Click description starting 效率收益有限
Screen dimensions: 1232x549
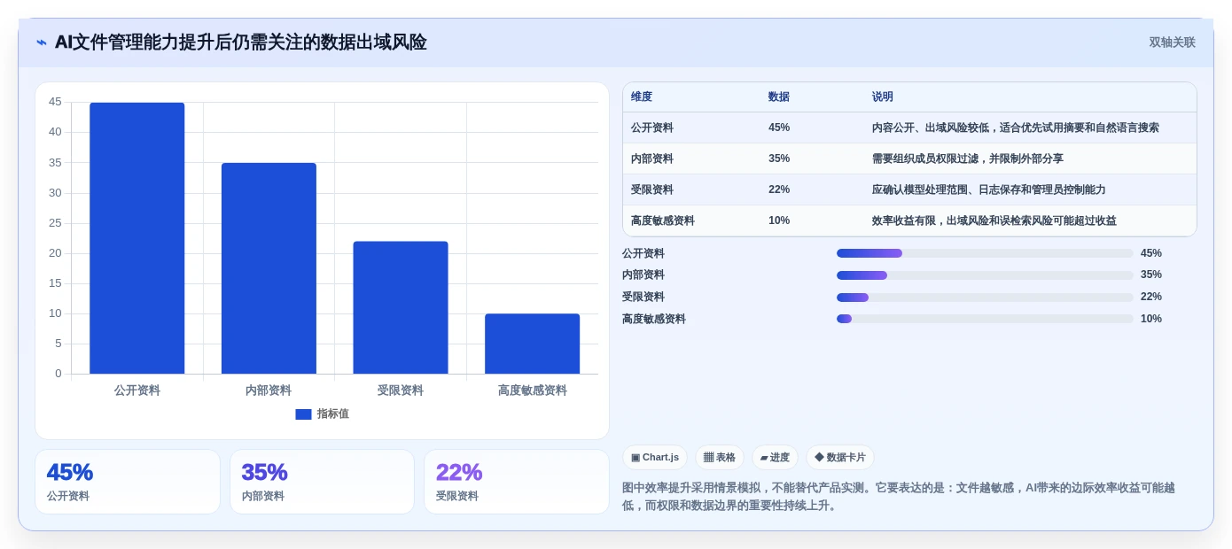(x=994, y=220)
